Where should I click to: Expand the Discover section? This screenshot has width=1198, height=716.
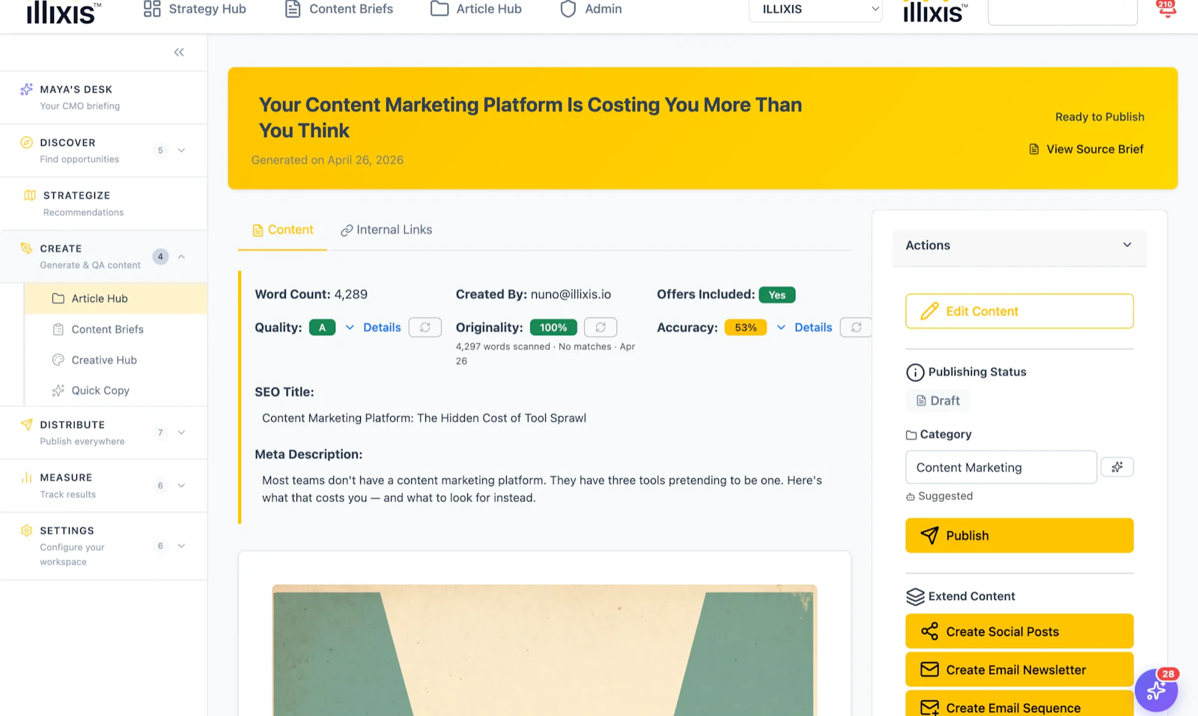[x=181, y=150]
